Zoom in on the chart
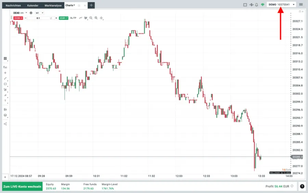 pyautogui.click(x=96, y=18)
